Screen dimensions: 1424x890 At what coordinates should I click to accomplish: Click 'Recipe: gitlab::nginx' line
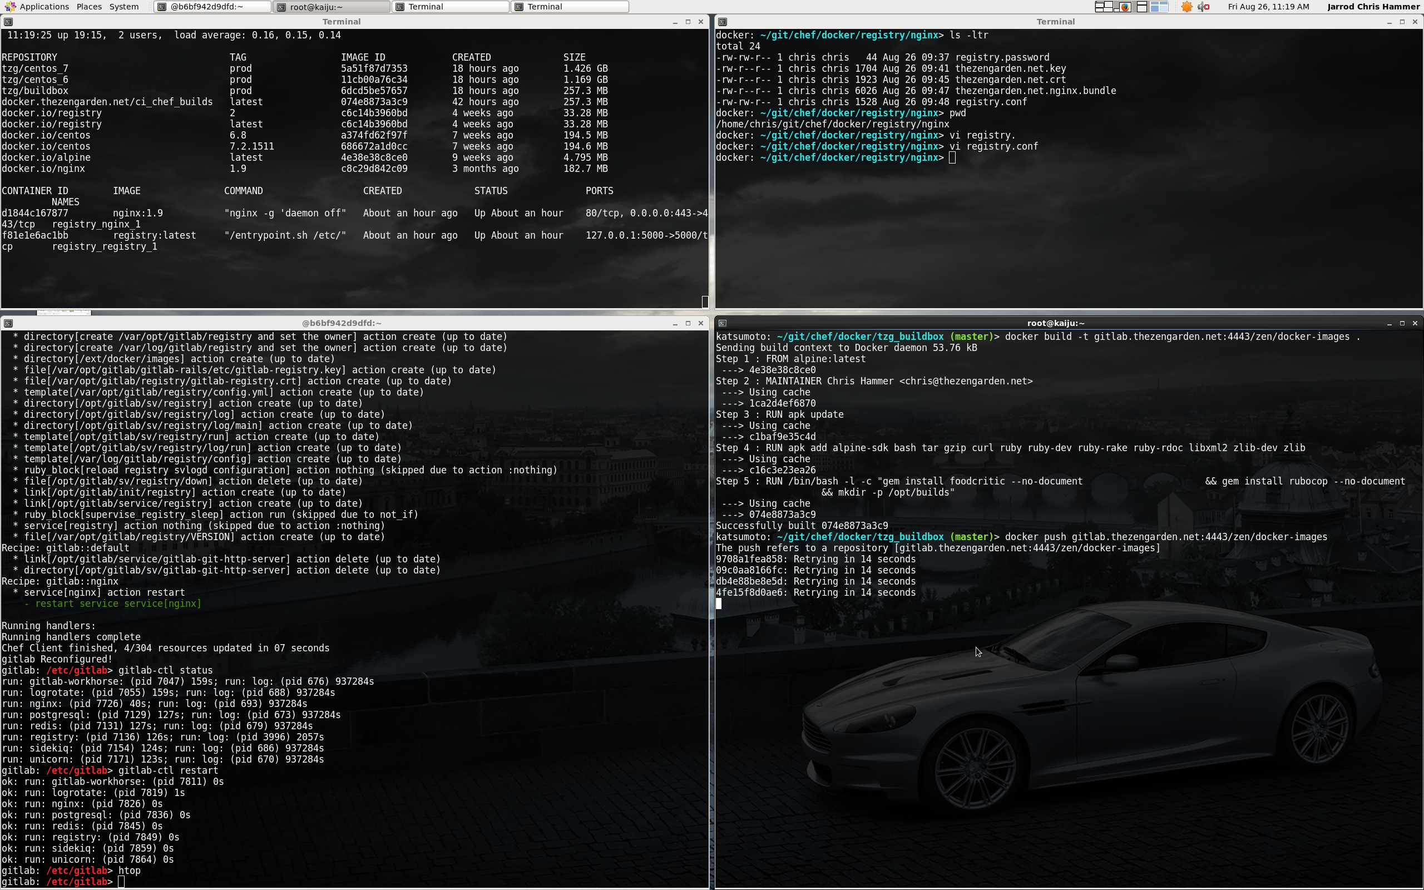[60, 581]
